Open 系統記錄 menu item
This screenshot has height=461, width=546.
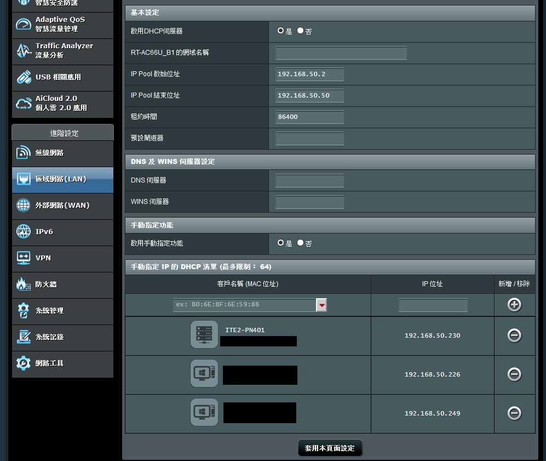coord(62,338)
